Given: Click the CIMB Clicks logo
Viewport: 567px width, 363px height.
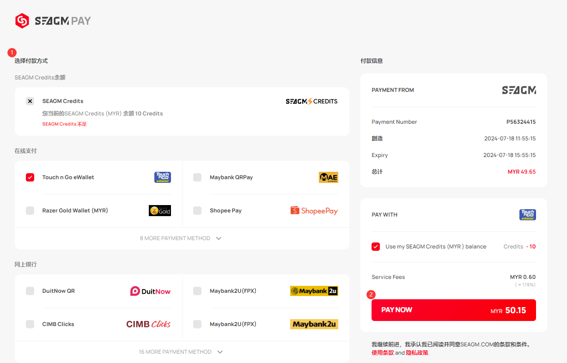Looking at the screenshot, I should [148, 324].
